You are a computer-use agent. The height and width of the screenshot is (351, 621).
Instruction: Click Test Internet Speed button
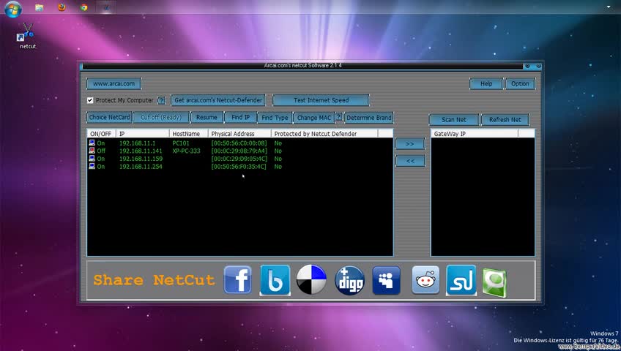tap(321, 100)
